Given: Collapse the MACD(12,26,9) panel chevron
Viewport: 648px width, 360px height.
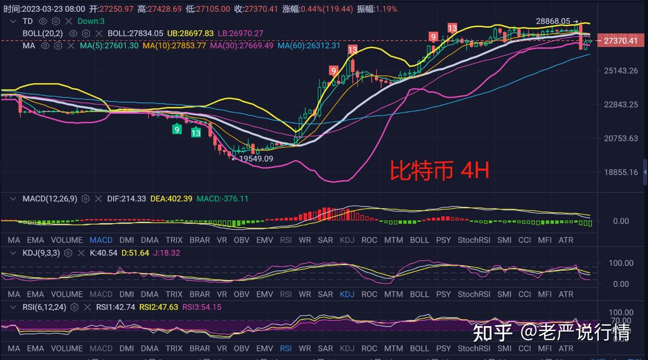Looking at the screenshot, I should 13,199.
